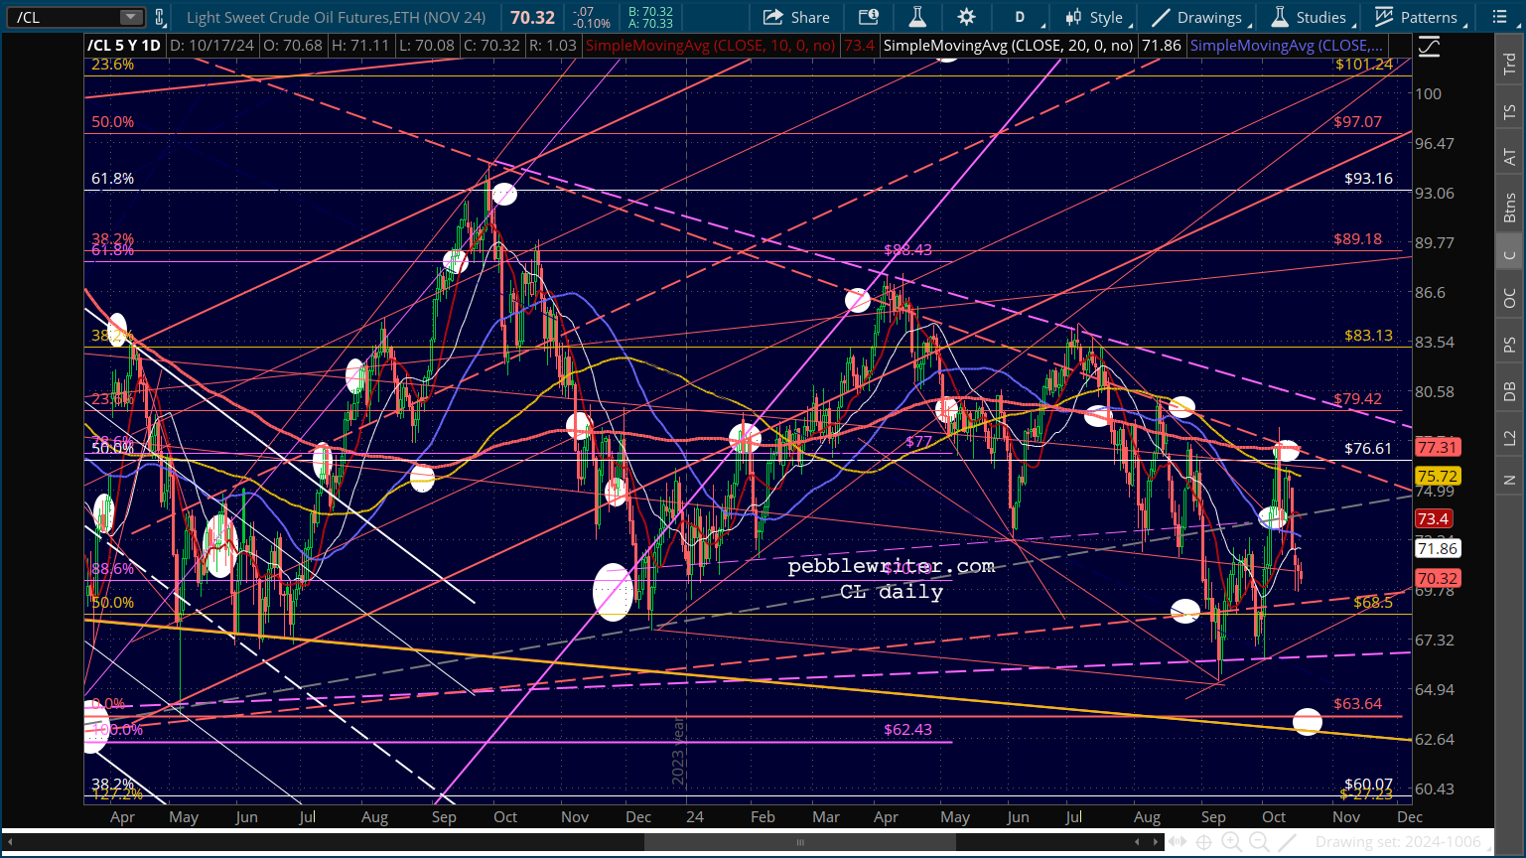
Task: Click the horizontal expand/compress icon at bottom
Action: coord(1179,842)
